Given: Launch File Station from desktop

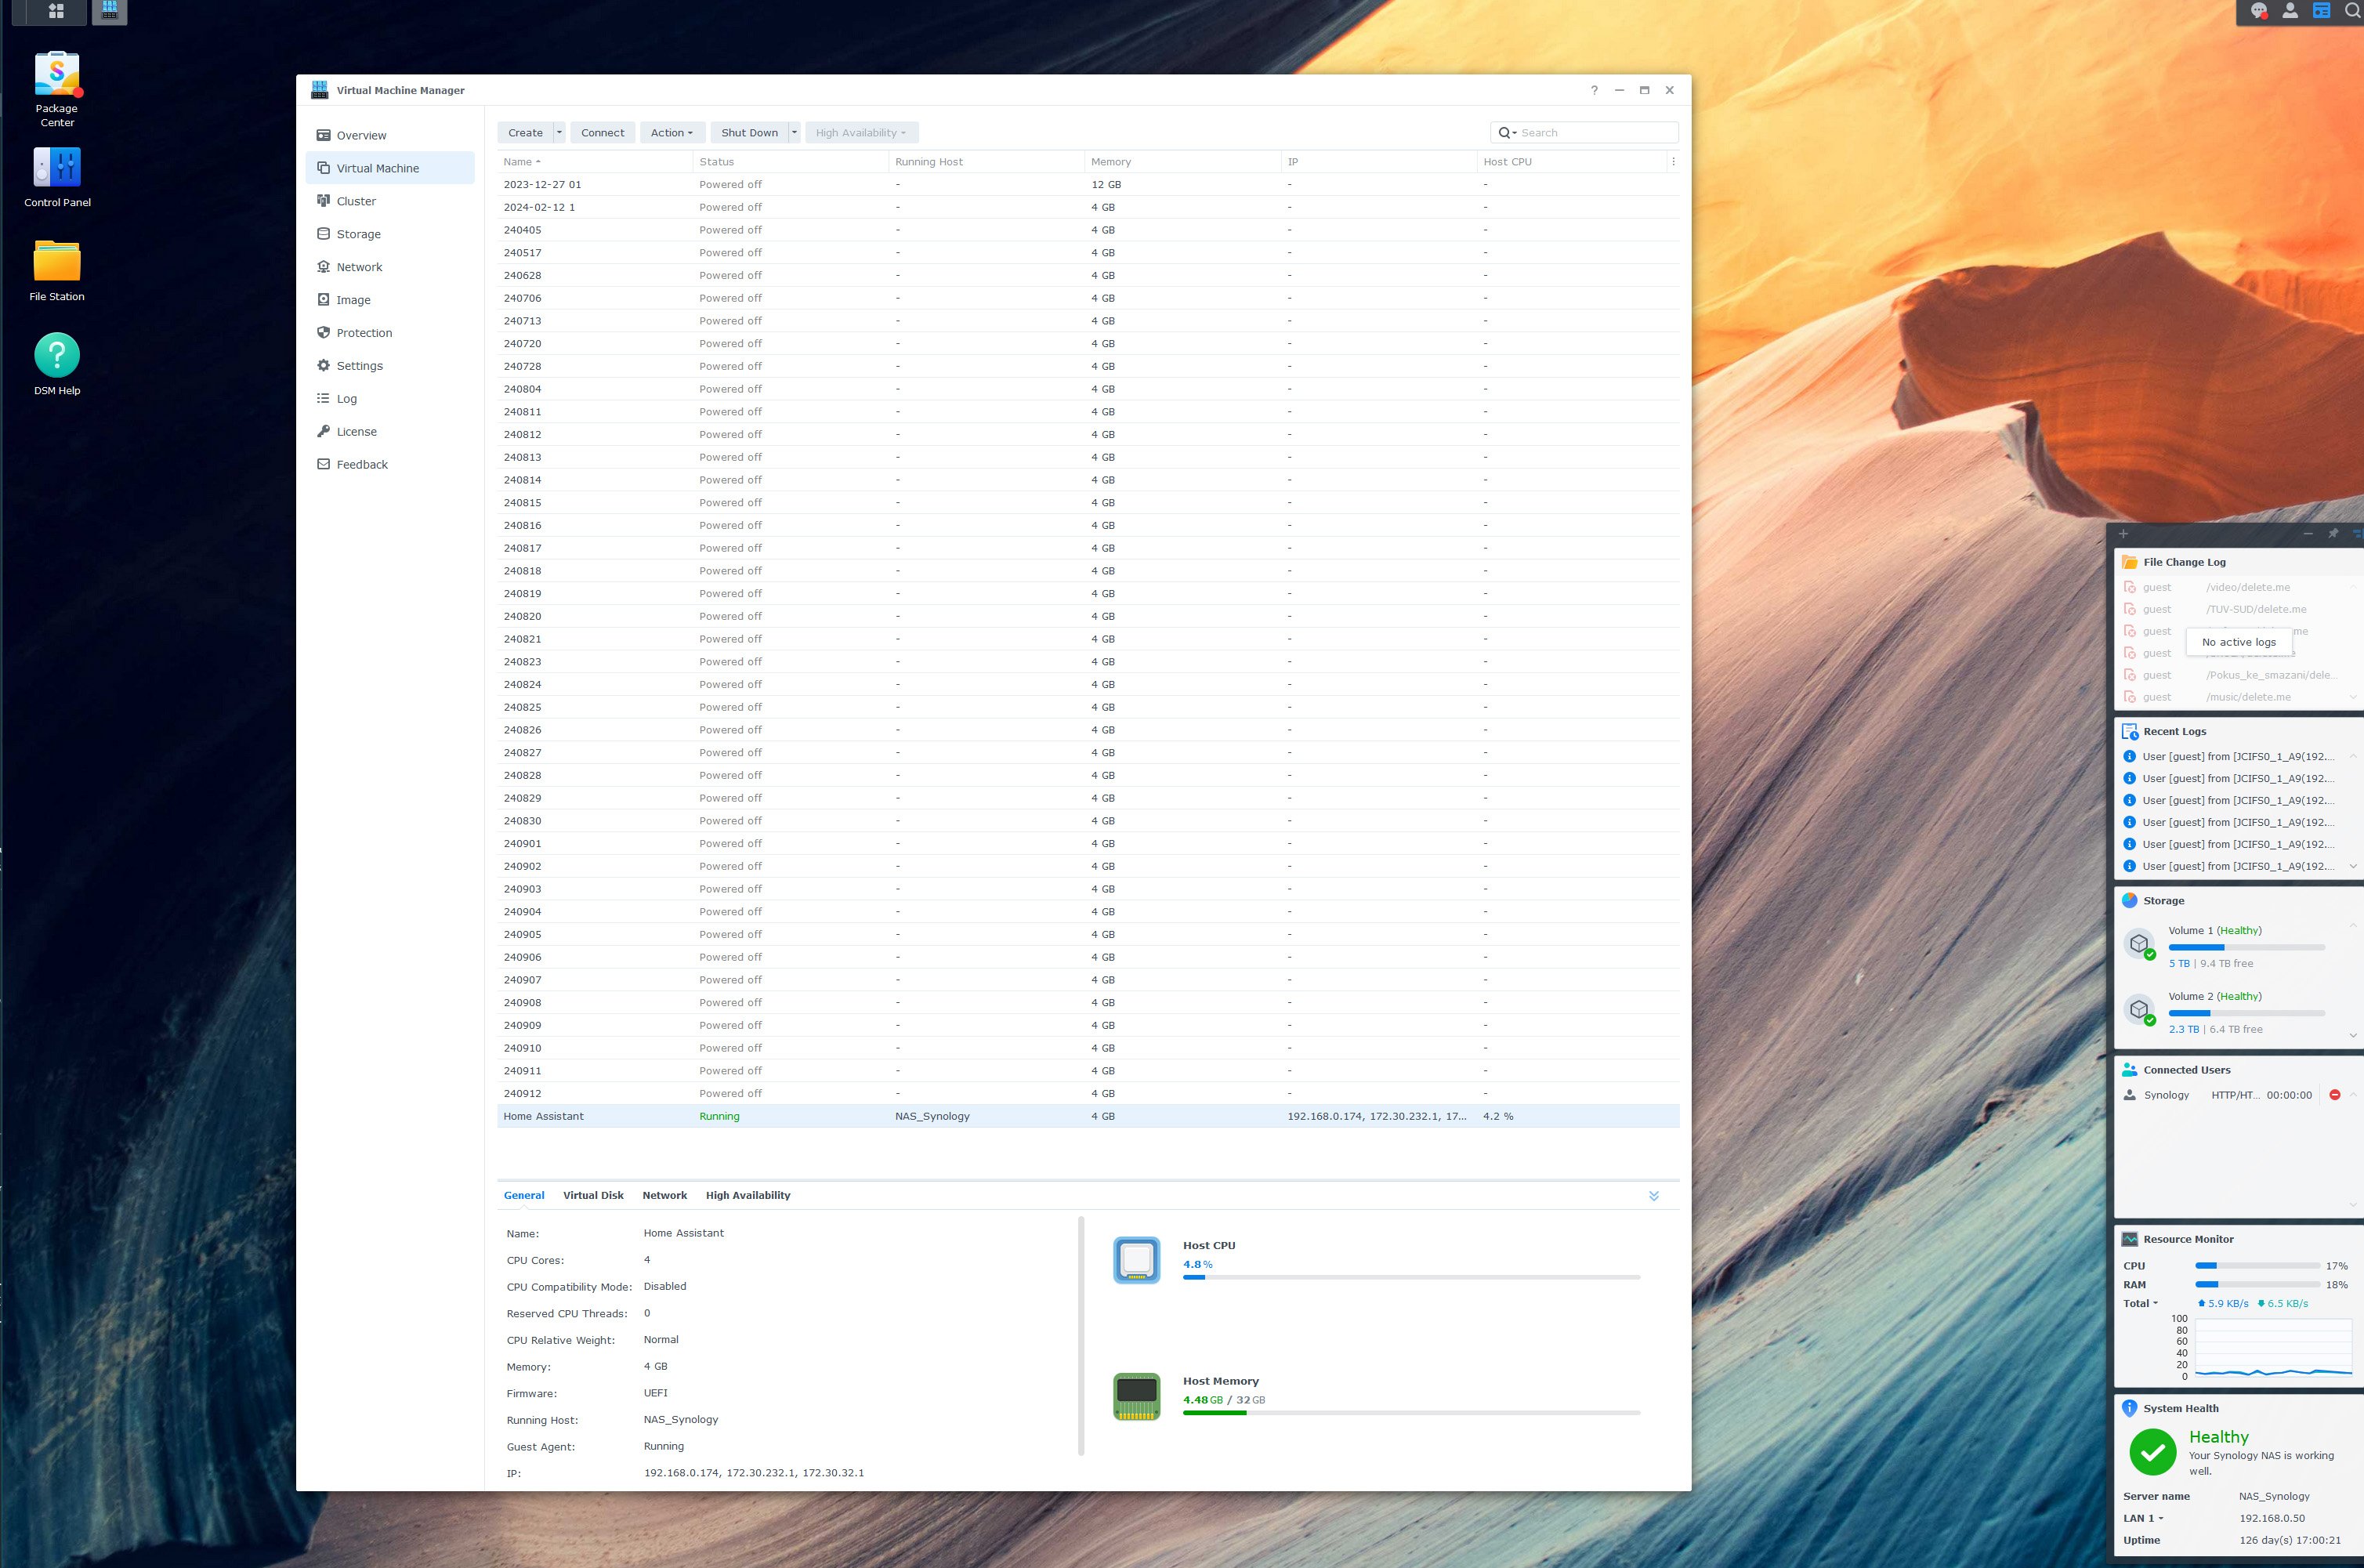Looking at the screenshot, I should click(x=57, y=262).
